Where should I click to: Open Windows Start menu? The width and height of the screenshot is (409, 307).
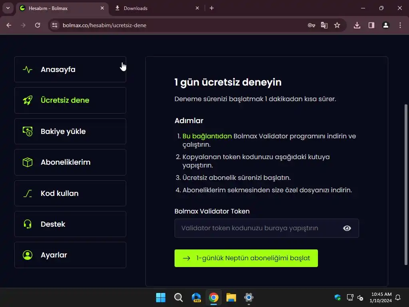(x=161, y=297)
